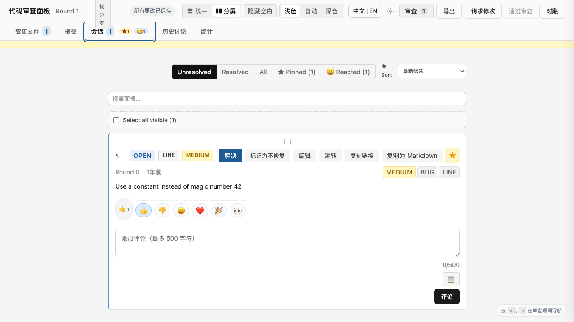
Task: Submit with 评论 button
Action: click(447, 297)
